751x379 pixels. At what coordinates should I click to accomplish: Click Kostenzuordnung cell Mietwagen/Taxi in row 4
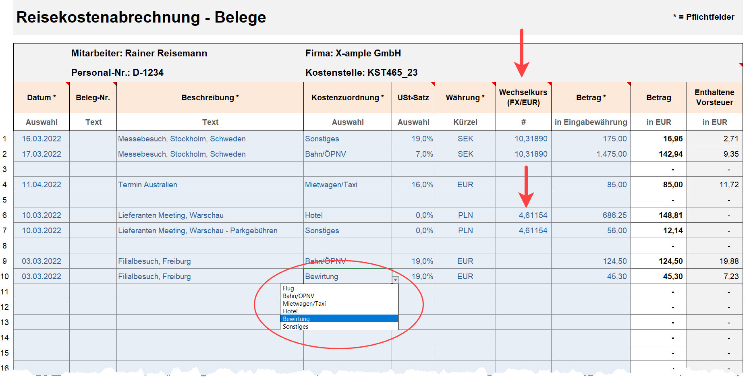tap(331, 185)
